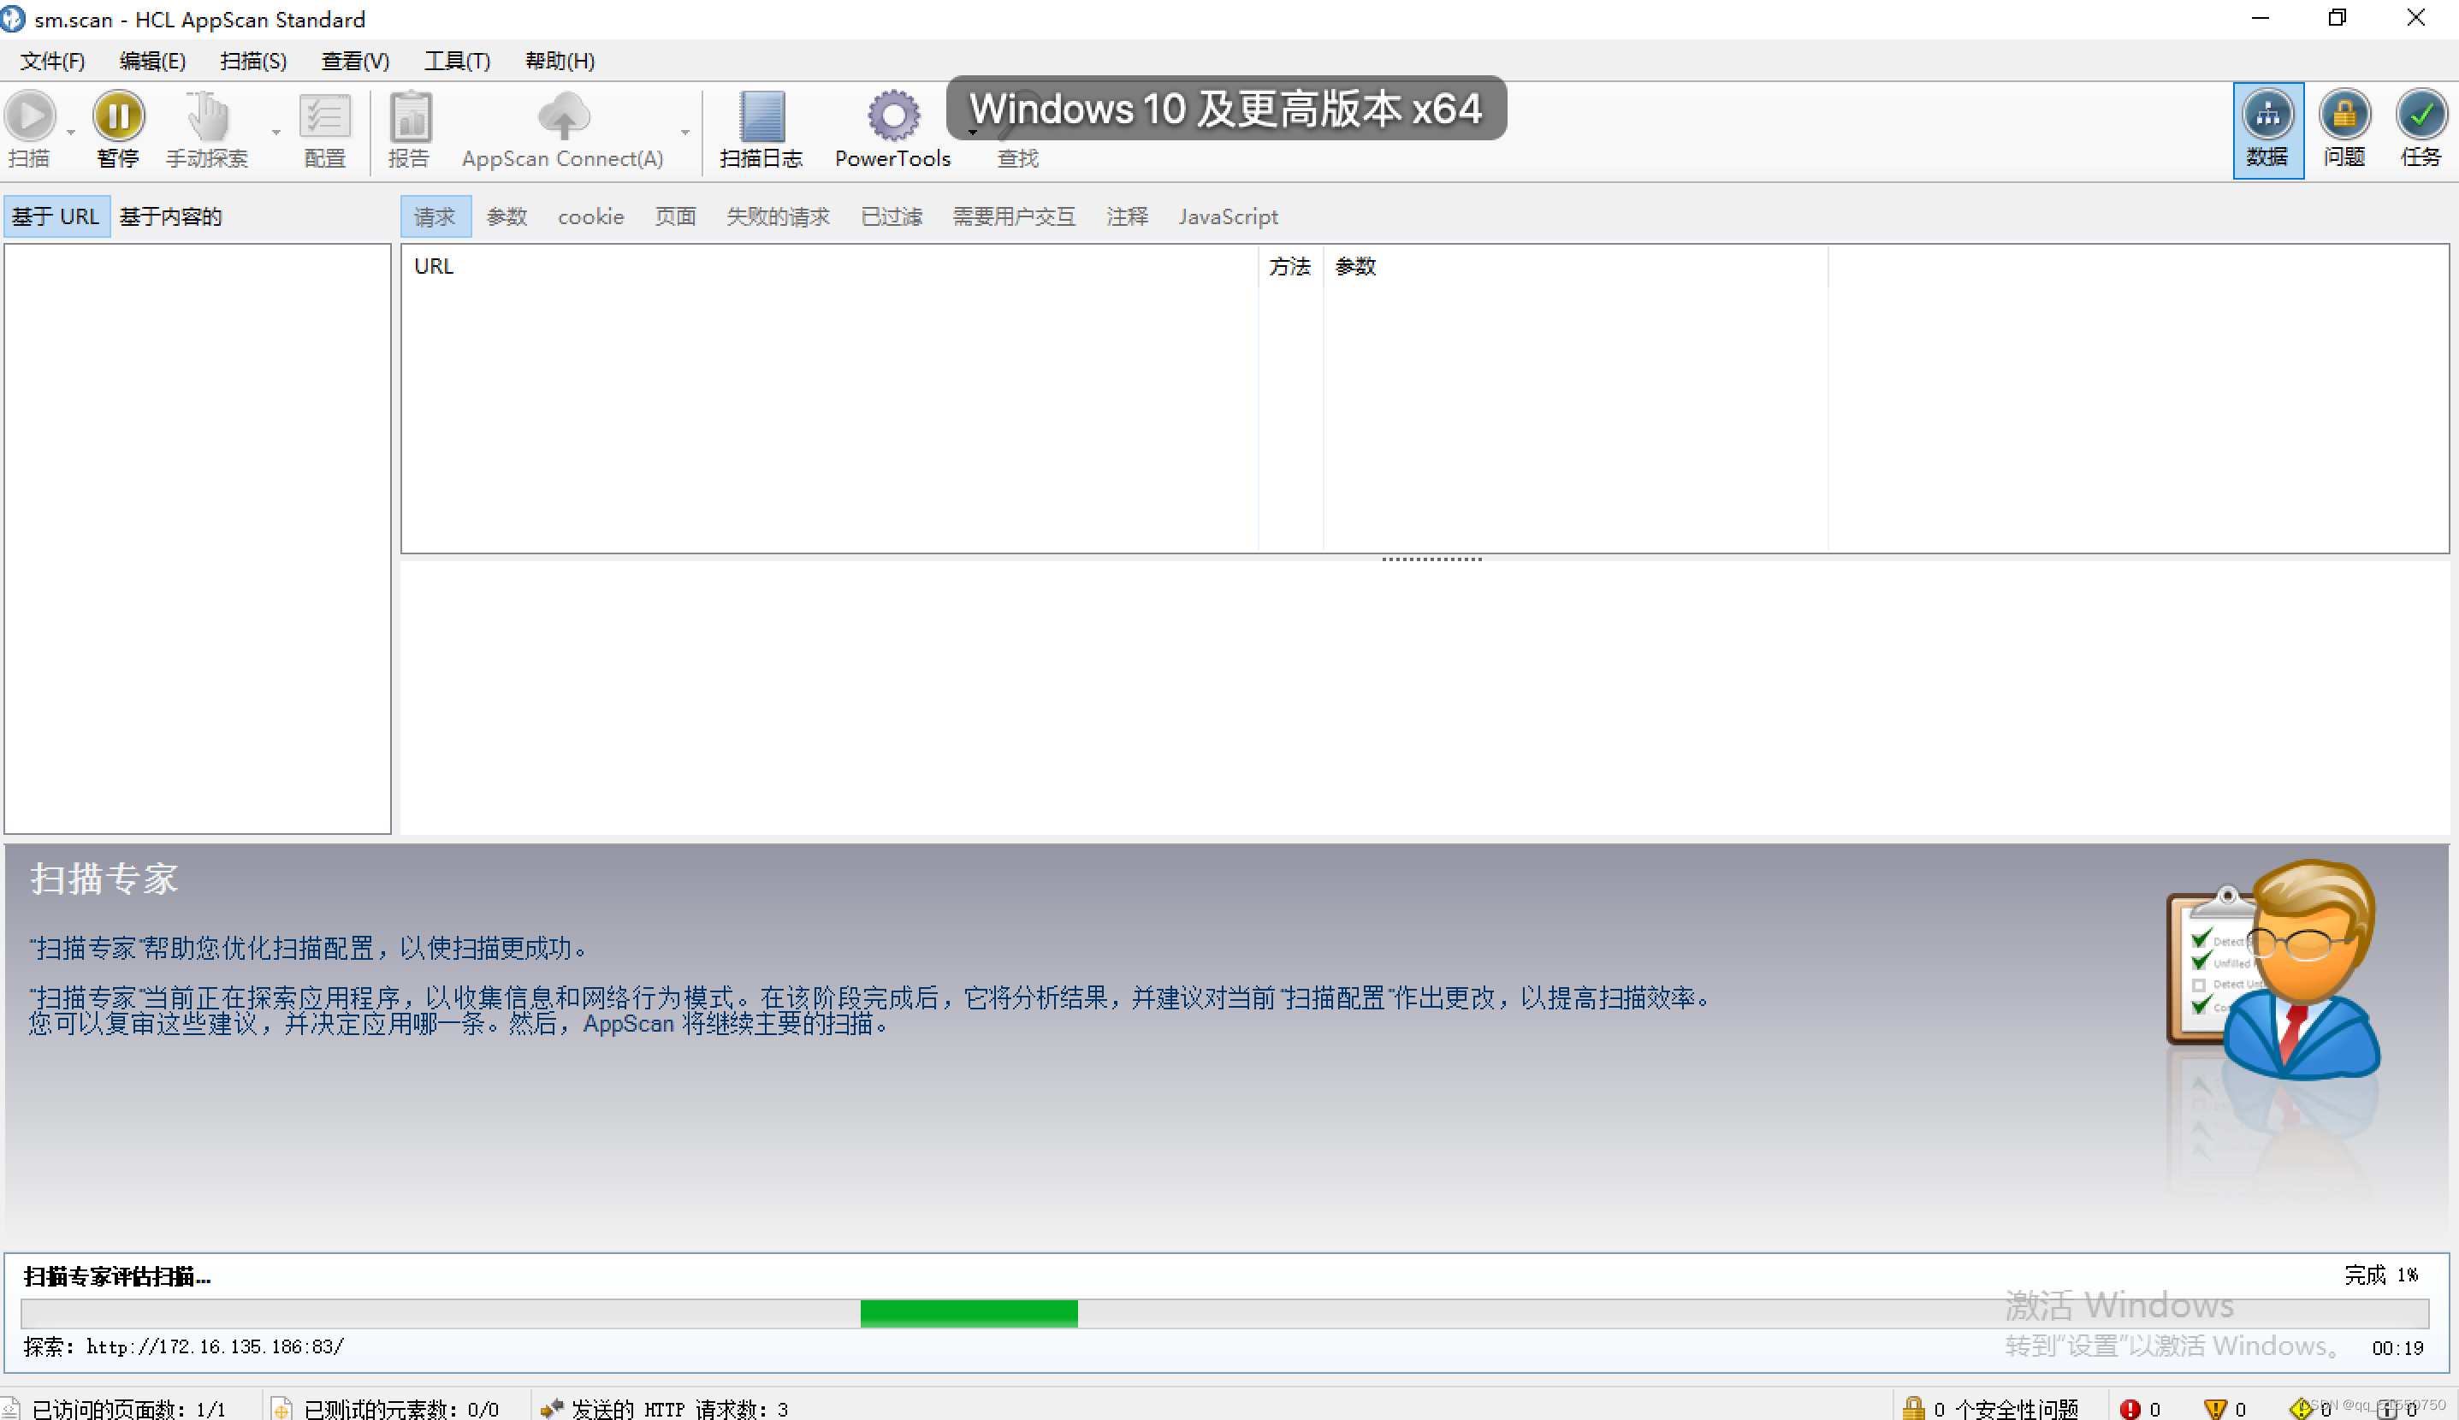Expand the AppScan Connect dropdown arrow

pos(684,132)
